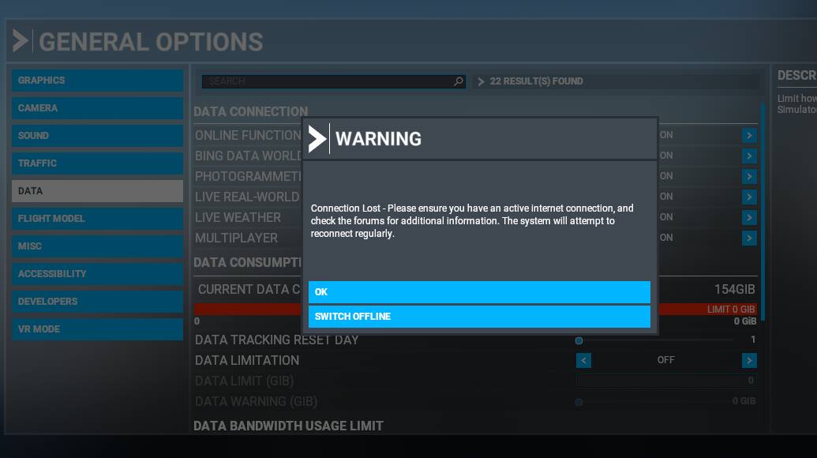Toggle Online Functionality with its right arrow
The width and height of the screenshot is (817, 458).
749,136
